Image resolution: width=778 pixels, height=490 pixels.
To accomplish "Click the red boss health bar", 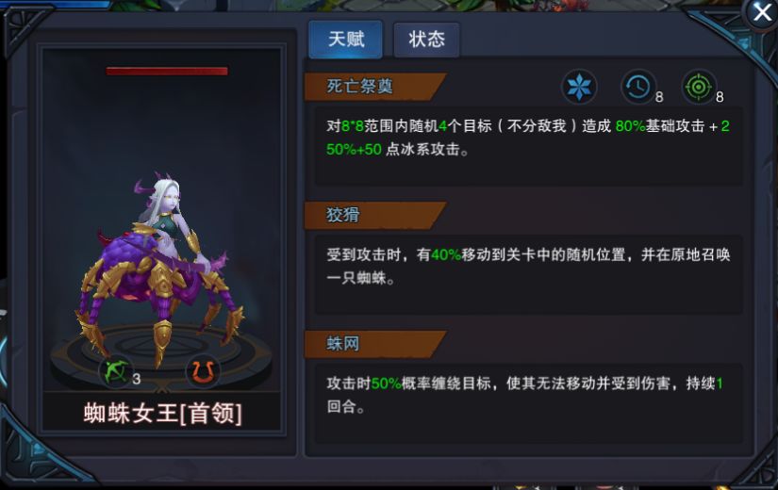I will click(x=167, y=71).
